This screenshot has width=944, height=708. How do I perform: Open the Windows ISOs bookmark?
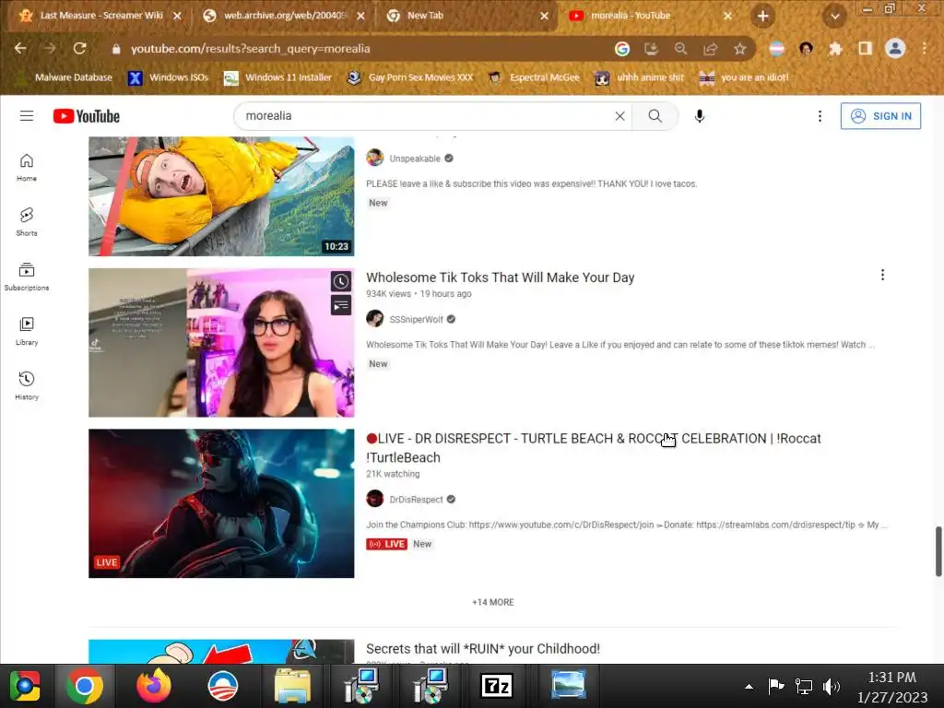coord(169,77)
